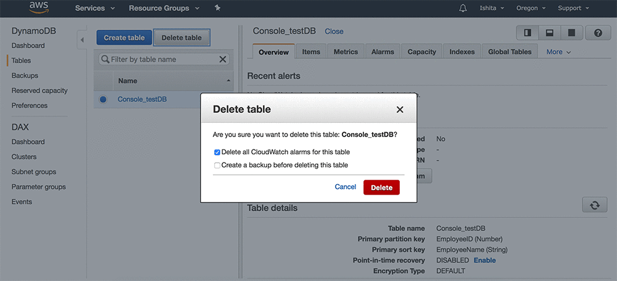Open the Services dropdown
Image resolution: width=617 pixels, height=281 pixels.
pyautogui.click(x=95, y=8)
